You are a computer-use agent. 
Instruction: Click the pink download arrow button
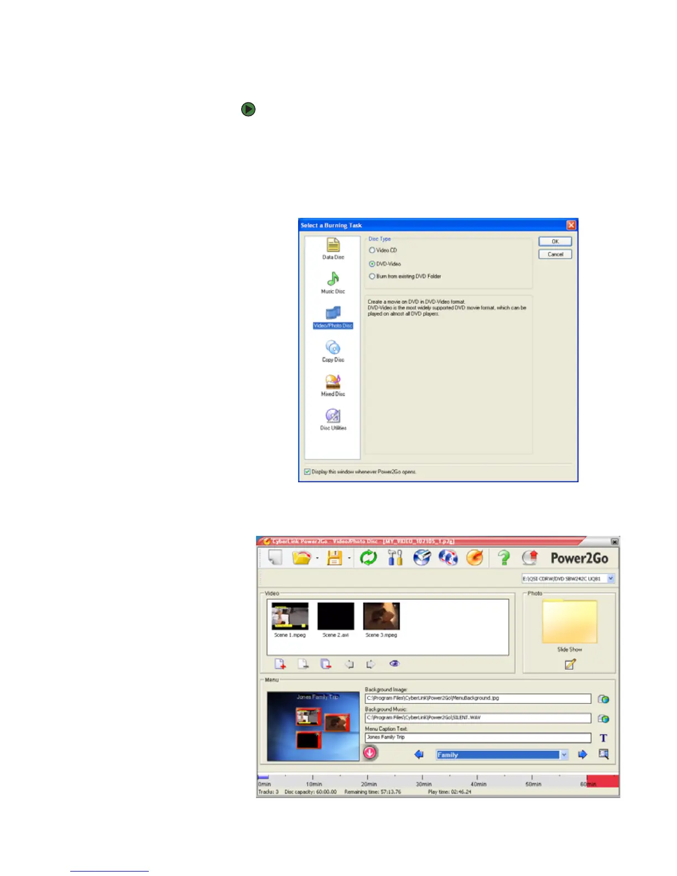[370, 753]
